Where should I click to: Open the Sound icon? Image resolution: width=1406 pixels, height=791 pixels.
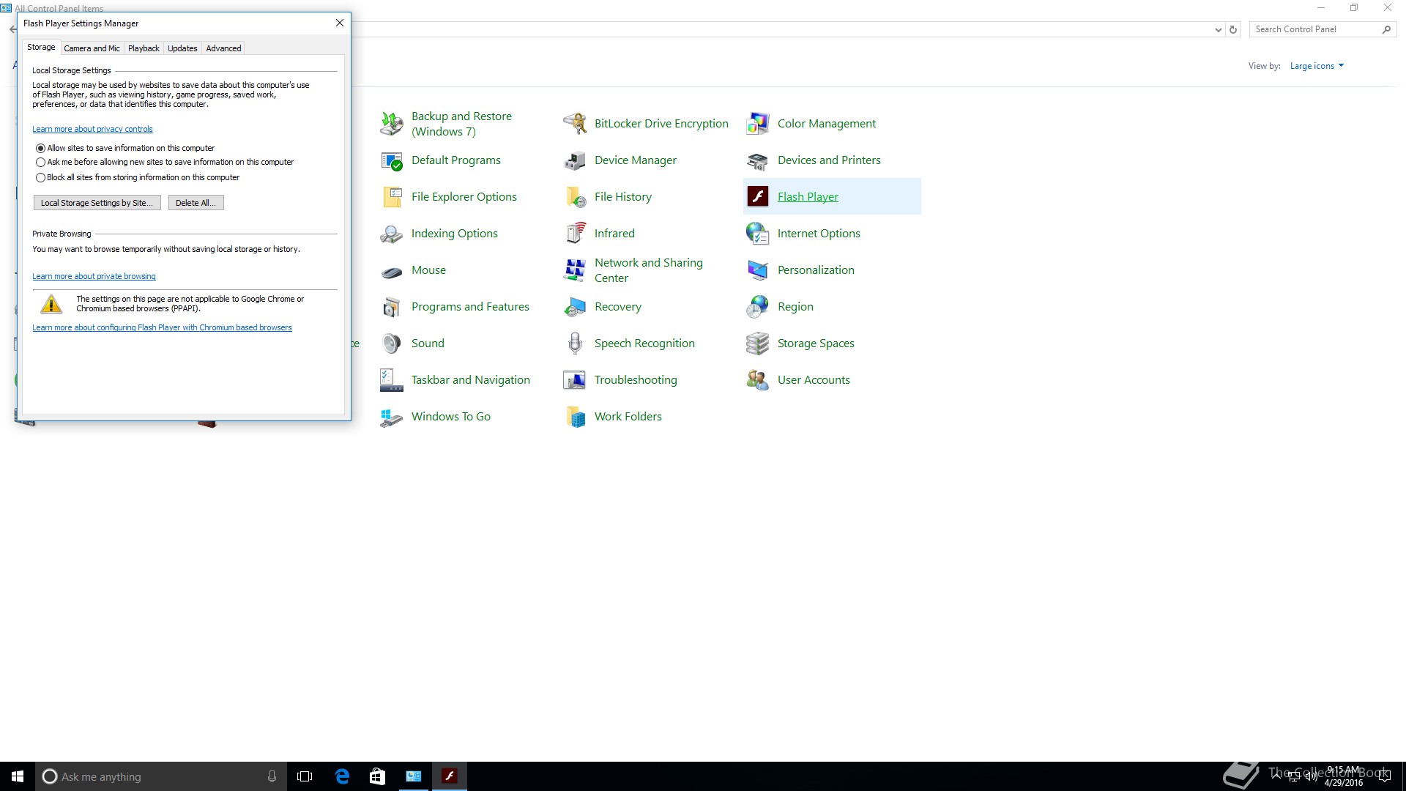392,343
